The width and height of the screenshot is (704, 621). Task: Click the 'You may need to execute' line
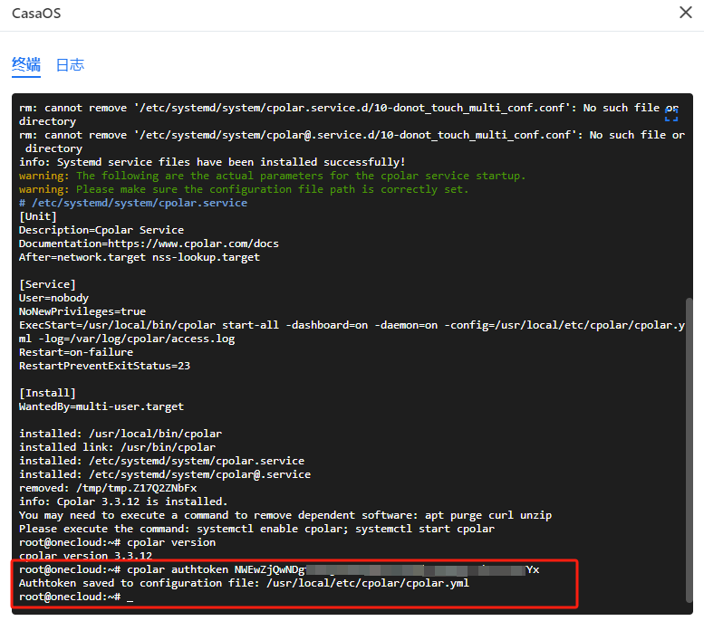(x=285, y=515)
